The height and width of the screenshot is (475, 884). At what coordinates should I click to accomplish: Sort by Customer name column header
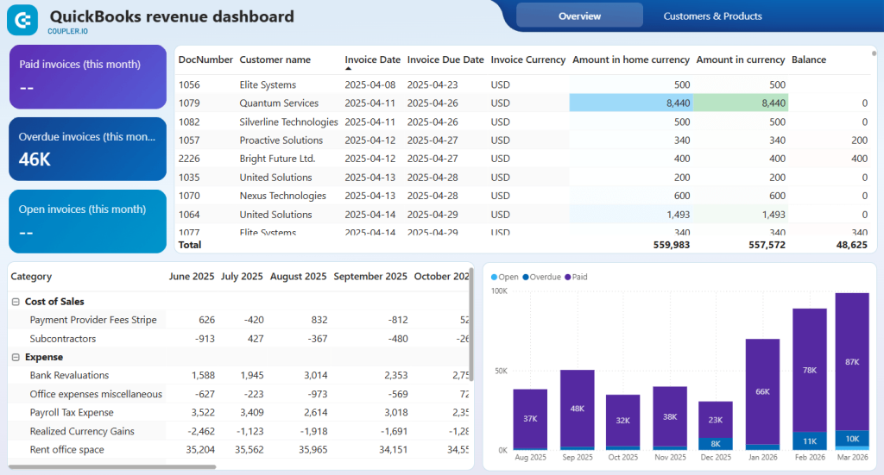pyautogui.click(x=275, y=59)
